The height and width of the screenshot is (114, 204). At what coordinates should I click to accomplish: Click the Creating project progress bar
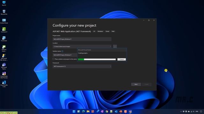pyautogui.click(x=97, y=59)
